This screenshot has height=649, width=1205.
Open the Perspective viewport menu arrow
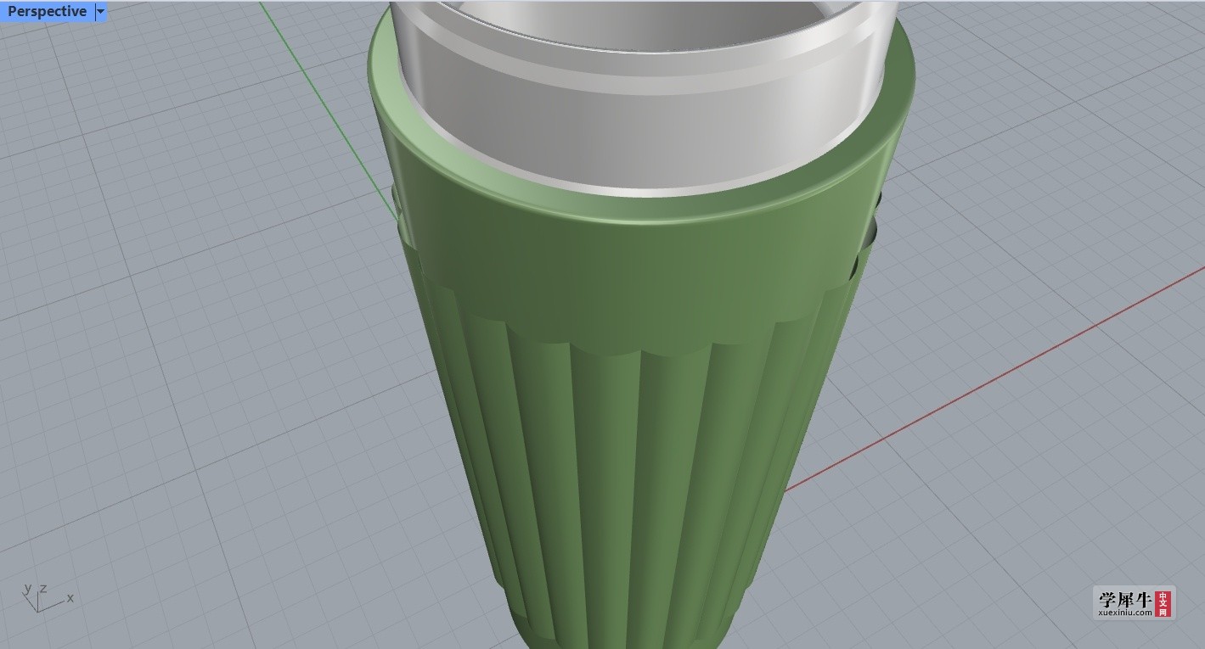point(100,12)
